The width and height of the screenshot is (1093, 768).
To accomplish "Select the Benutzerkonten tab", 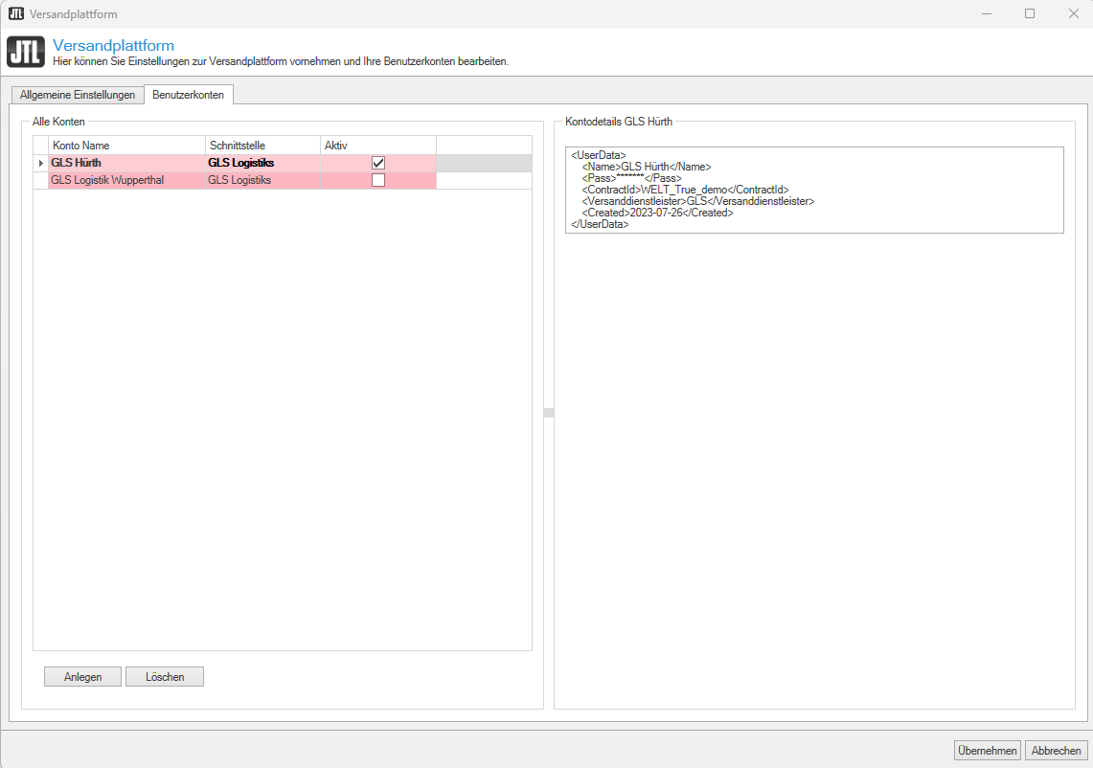I will (189, 95).
